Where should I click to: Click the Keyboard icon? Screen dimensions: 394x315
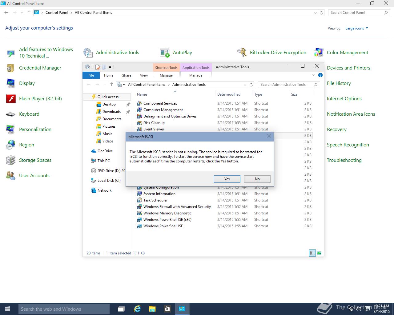(x=11, y=114)
